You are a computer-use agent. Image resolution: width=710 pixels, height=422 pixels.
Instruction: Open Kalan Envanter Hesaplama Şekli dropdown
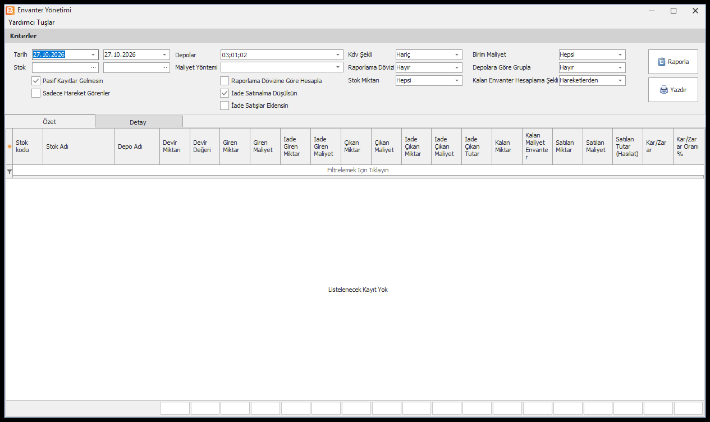pos(620,80)
